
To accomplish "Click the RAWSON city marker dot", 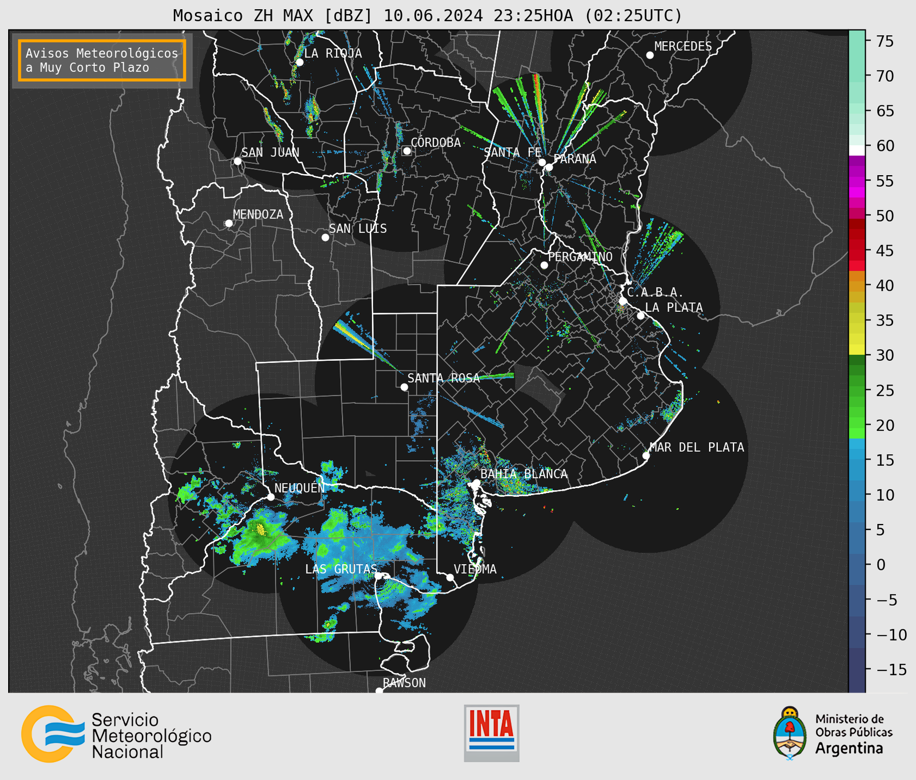I will 379,691.
